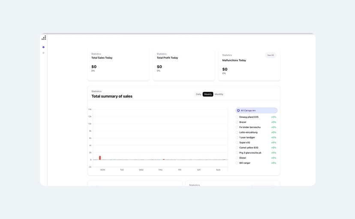The height and width of the screenshot is (219, 355).
Task: Select the All Categories radio option
Action: pos(238,111)
